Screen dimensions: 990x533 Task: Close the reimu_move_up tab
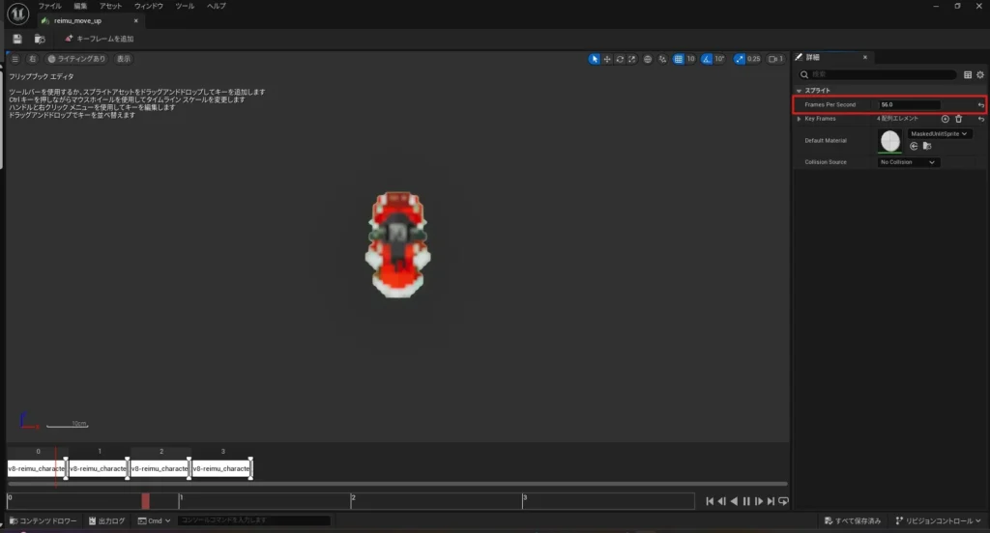pyautogui.click(x=135, y=21)
